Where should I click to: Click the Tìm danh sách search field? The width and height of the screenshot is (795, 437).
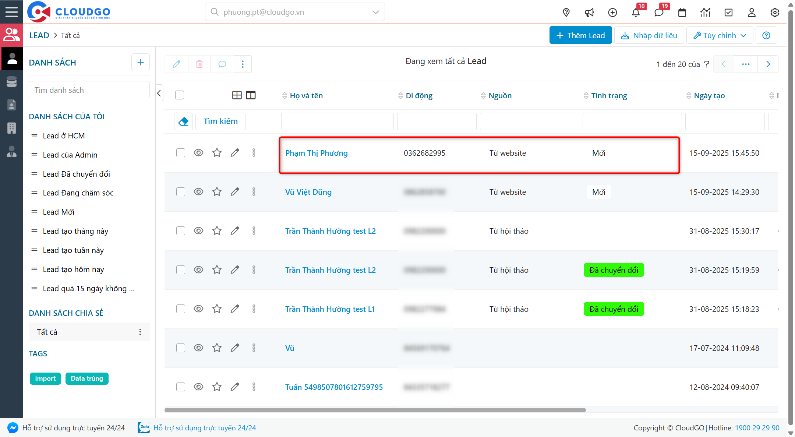[x=89, y=90]
